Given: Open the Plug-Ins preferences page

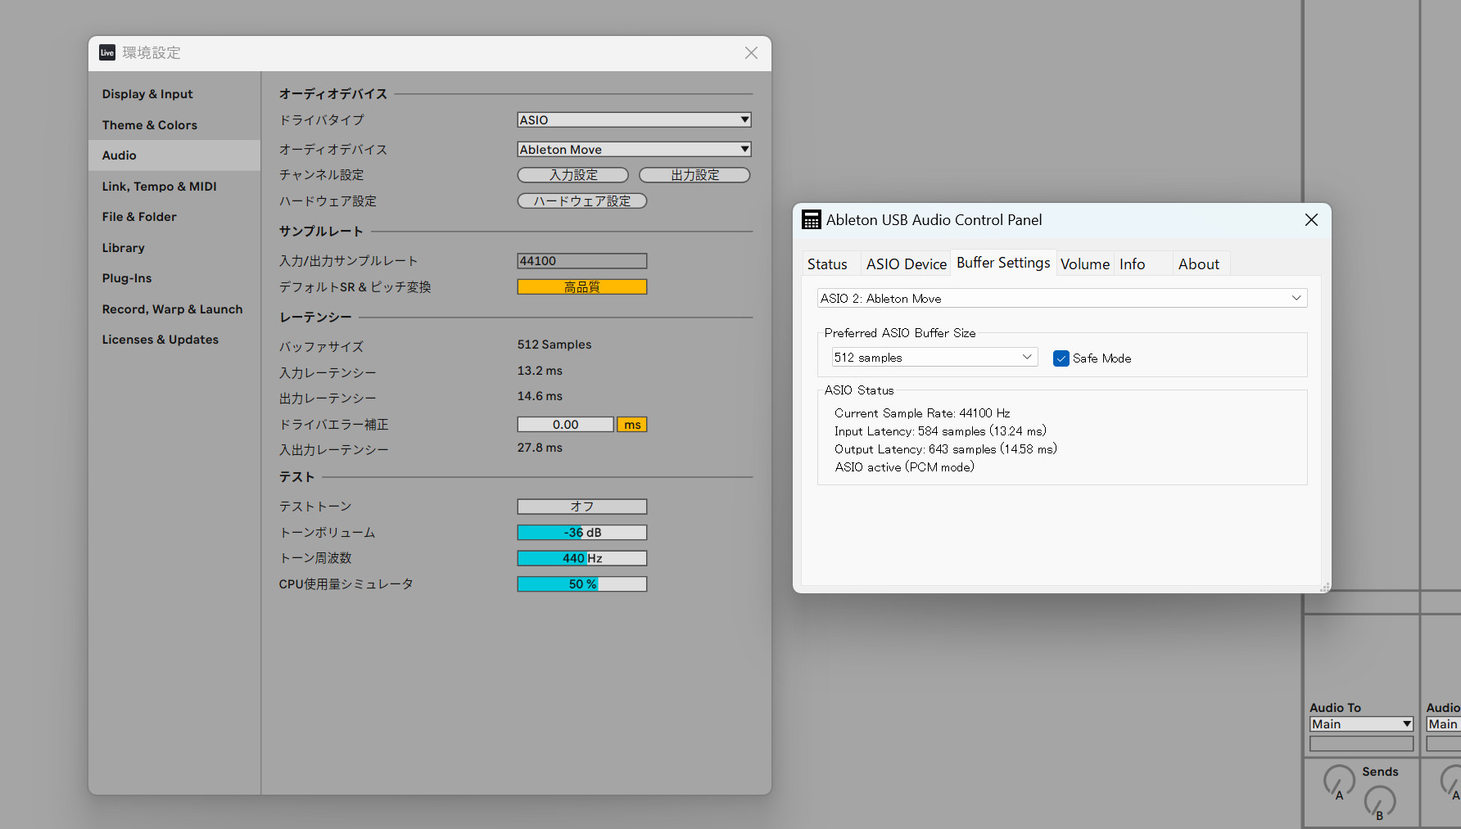Looking at the screenshot, I should (x=174, y=278).
